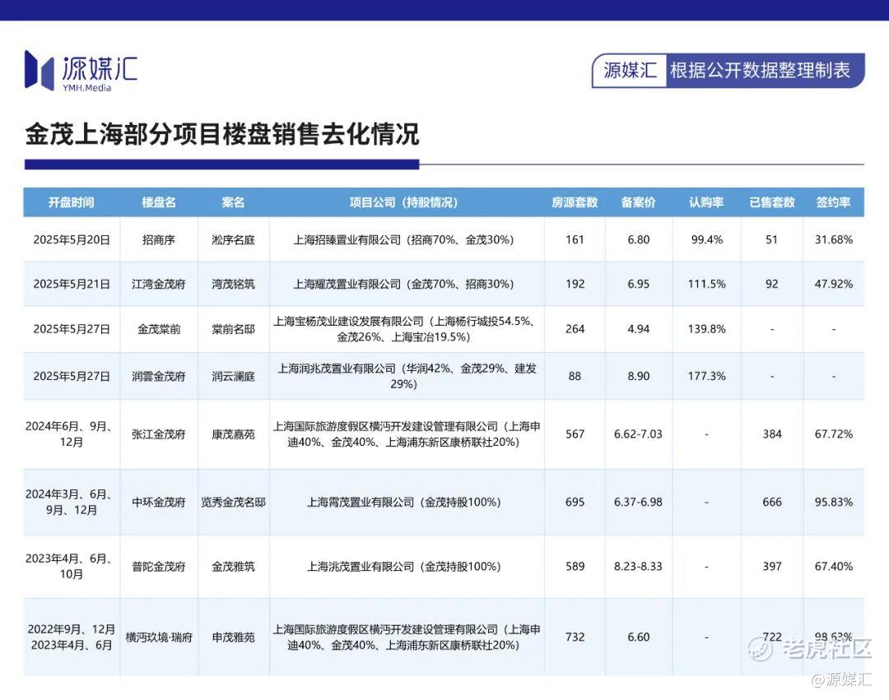Click the 横沔玖境·瑞府 project name cell
The height and width of the screenshot is (700, 889).
pos(159,637)
